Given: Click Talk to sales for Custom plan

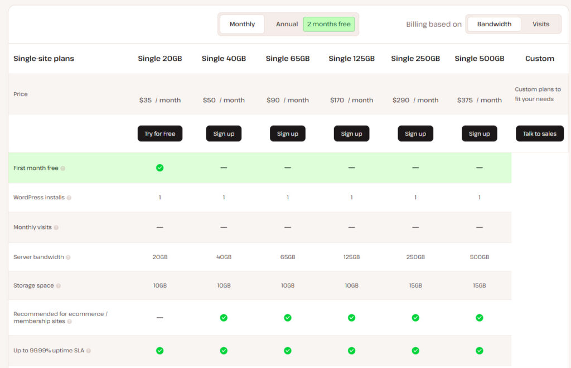Looking at the screenshot, I should click(539, 133).
